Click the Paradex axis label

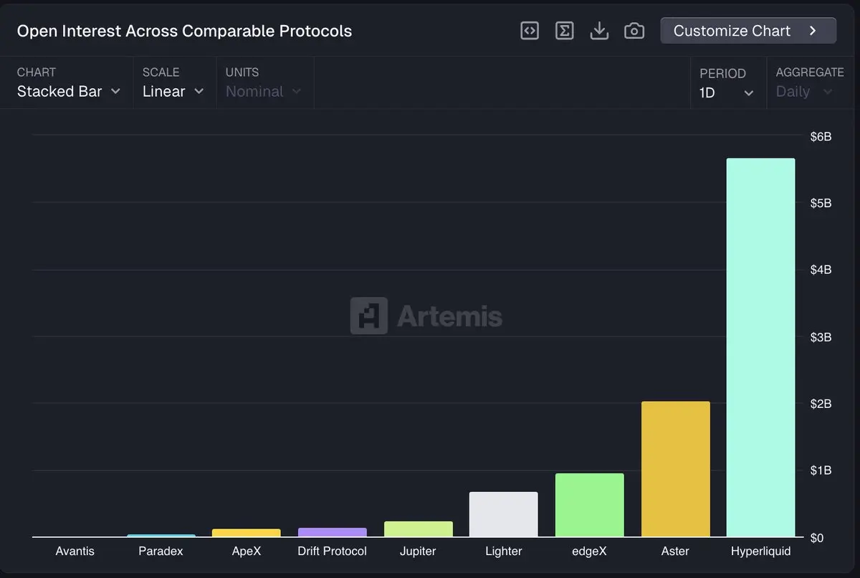[x=161, y=551]
